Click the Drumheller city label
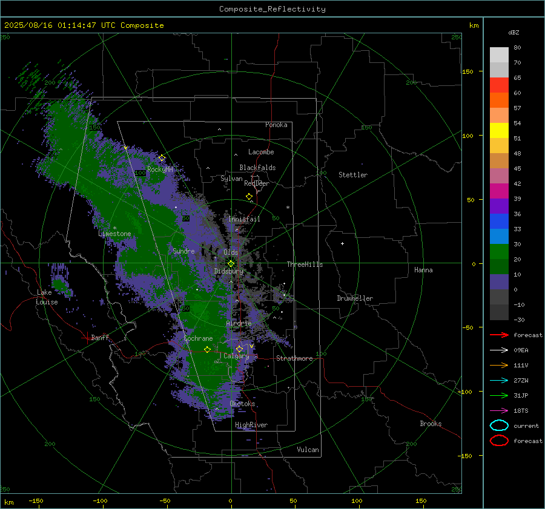This screenshot has height=509, width=545. coord(355,298)
